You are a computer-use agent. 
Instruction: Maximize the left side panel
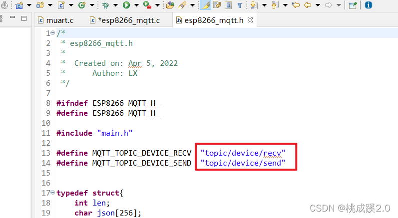[x=24, y=18]
